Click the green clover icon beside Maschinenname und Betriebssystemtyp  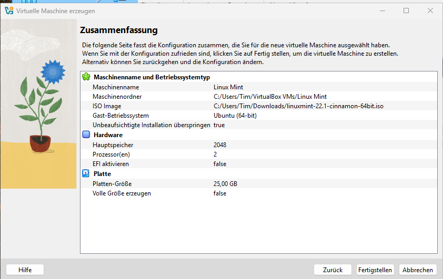point(86,77)
